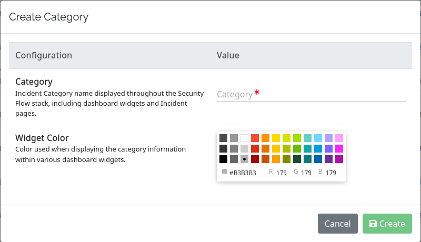The width and height of the screenshot is (421, 242).
Task: Select the R value field showing 179
Action: pyautogui.click(x=281, y=173)
